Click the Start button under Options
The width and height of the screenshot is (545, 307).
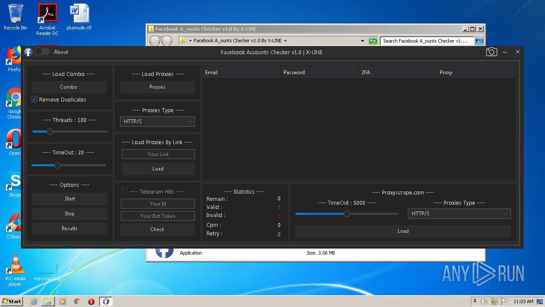click(70, 199)
